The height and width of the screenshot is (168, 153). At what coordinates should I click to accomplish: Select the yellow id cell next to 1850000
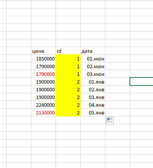tap(68, 59)
